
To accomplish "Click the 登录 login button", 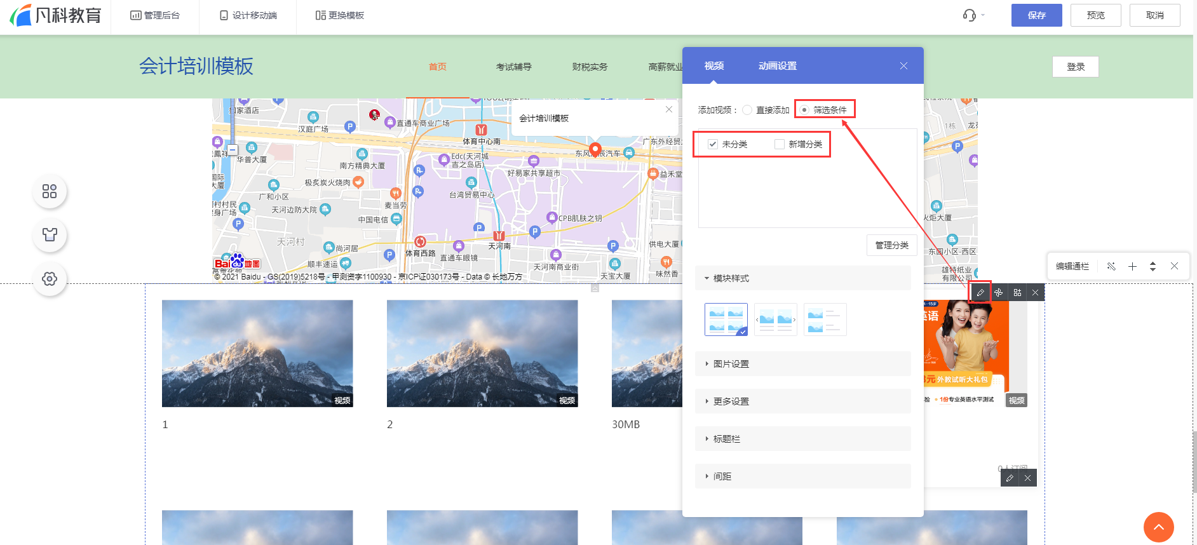I will click(x=1075, y=67).
